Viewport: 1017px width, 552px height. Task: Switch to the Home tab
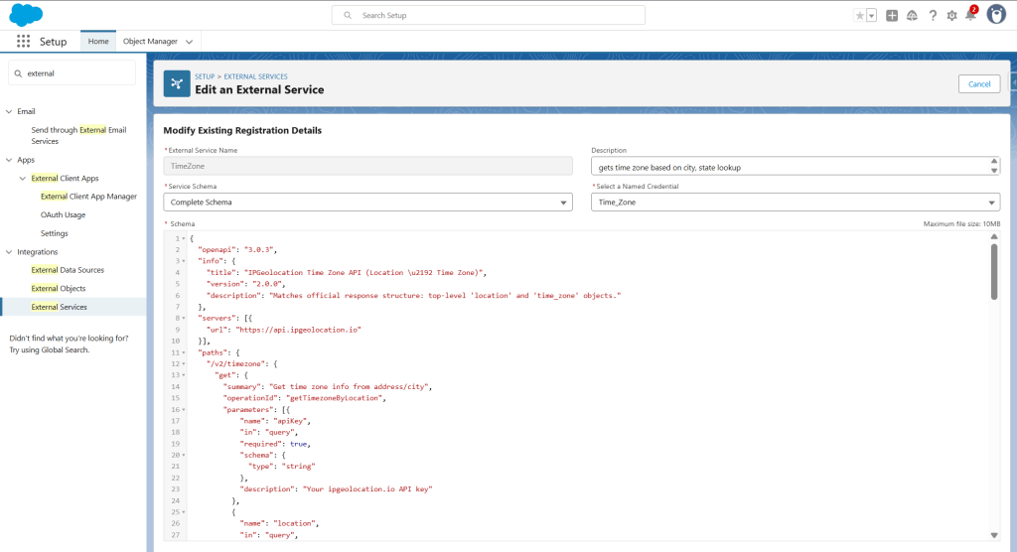pyautogui.click(x=98, y=42)
